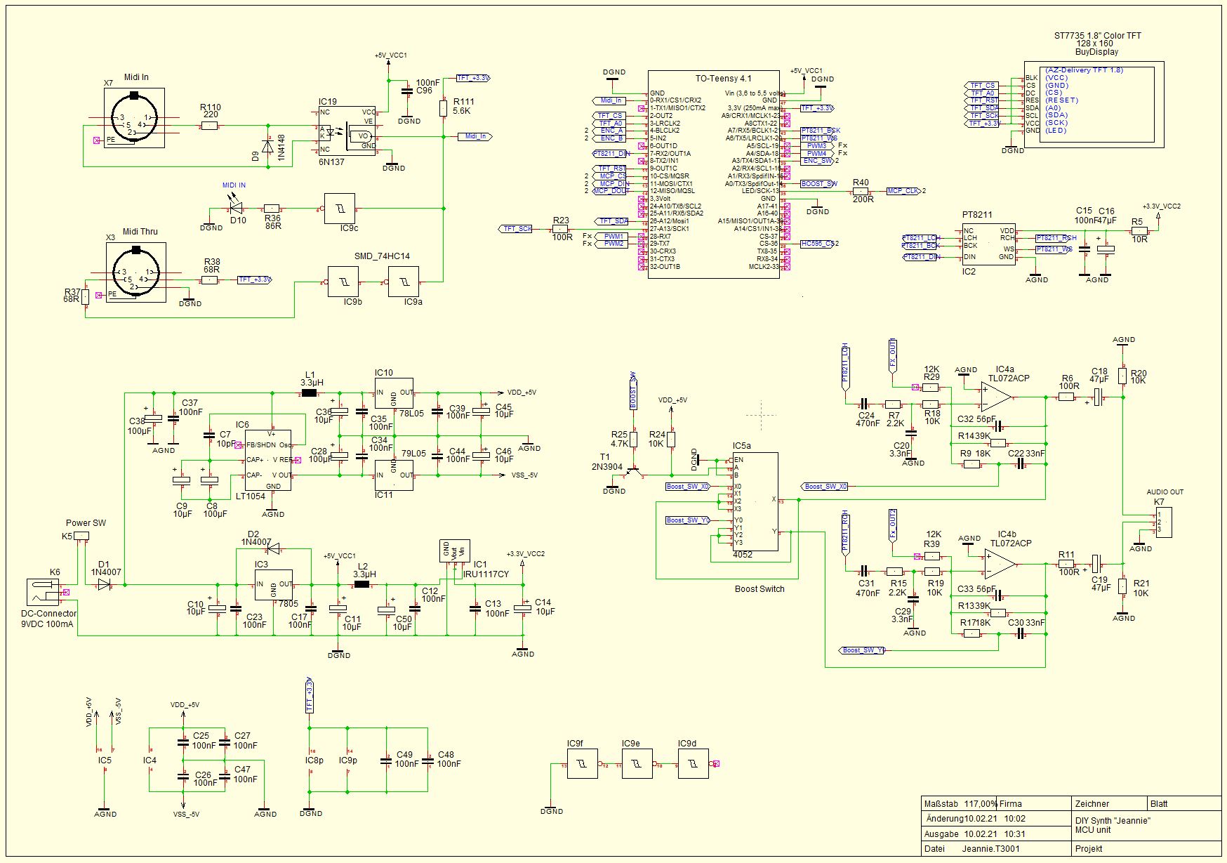Select the LT1054 converter IC6
Image resolution: width=1227 pixels, height=863 pixels.
coord(267,460)
